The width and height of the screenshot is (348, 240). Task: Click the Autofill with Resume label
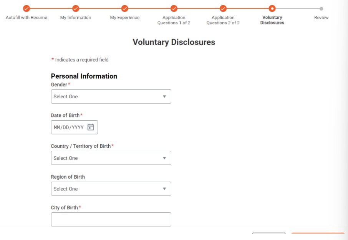coord(27,18)
